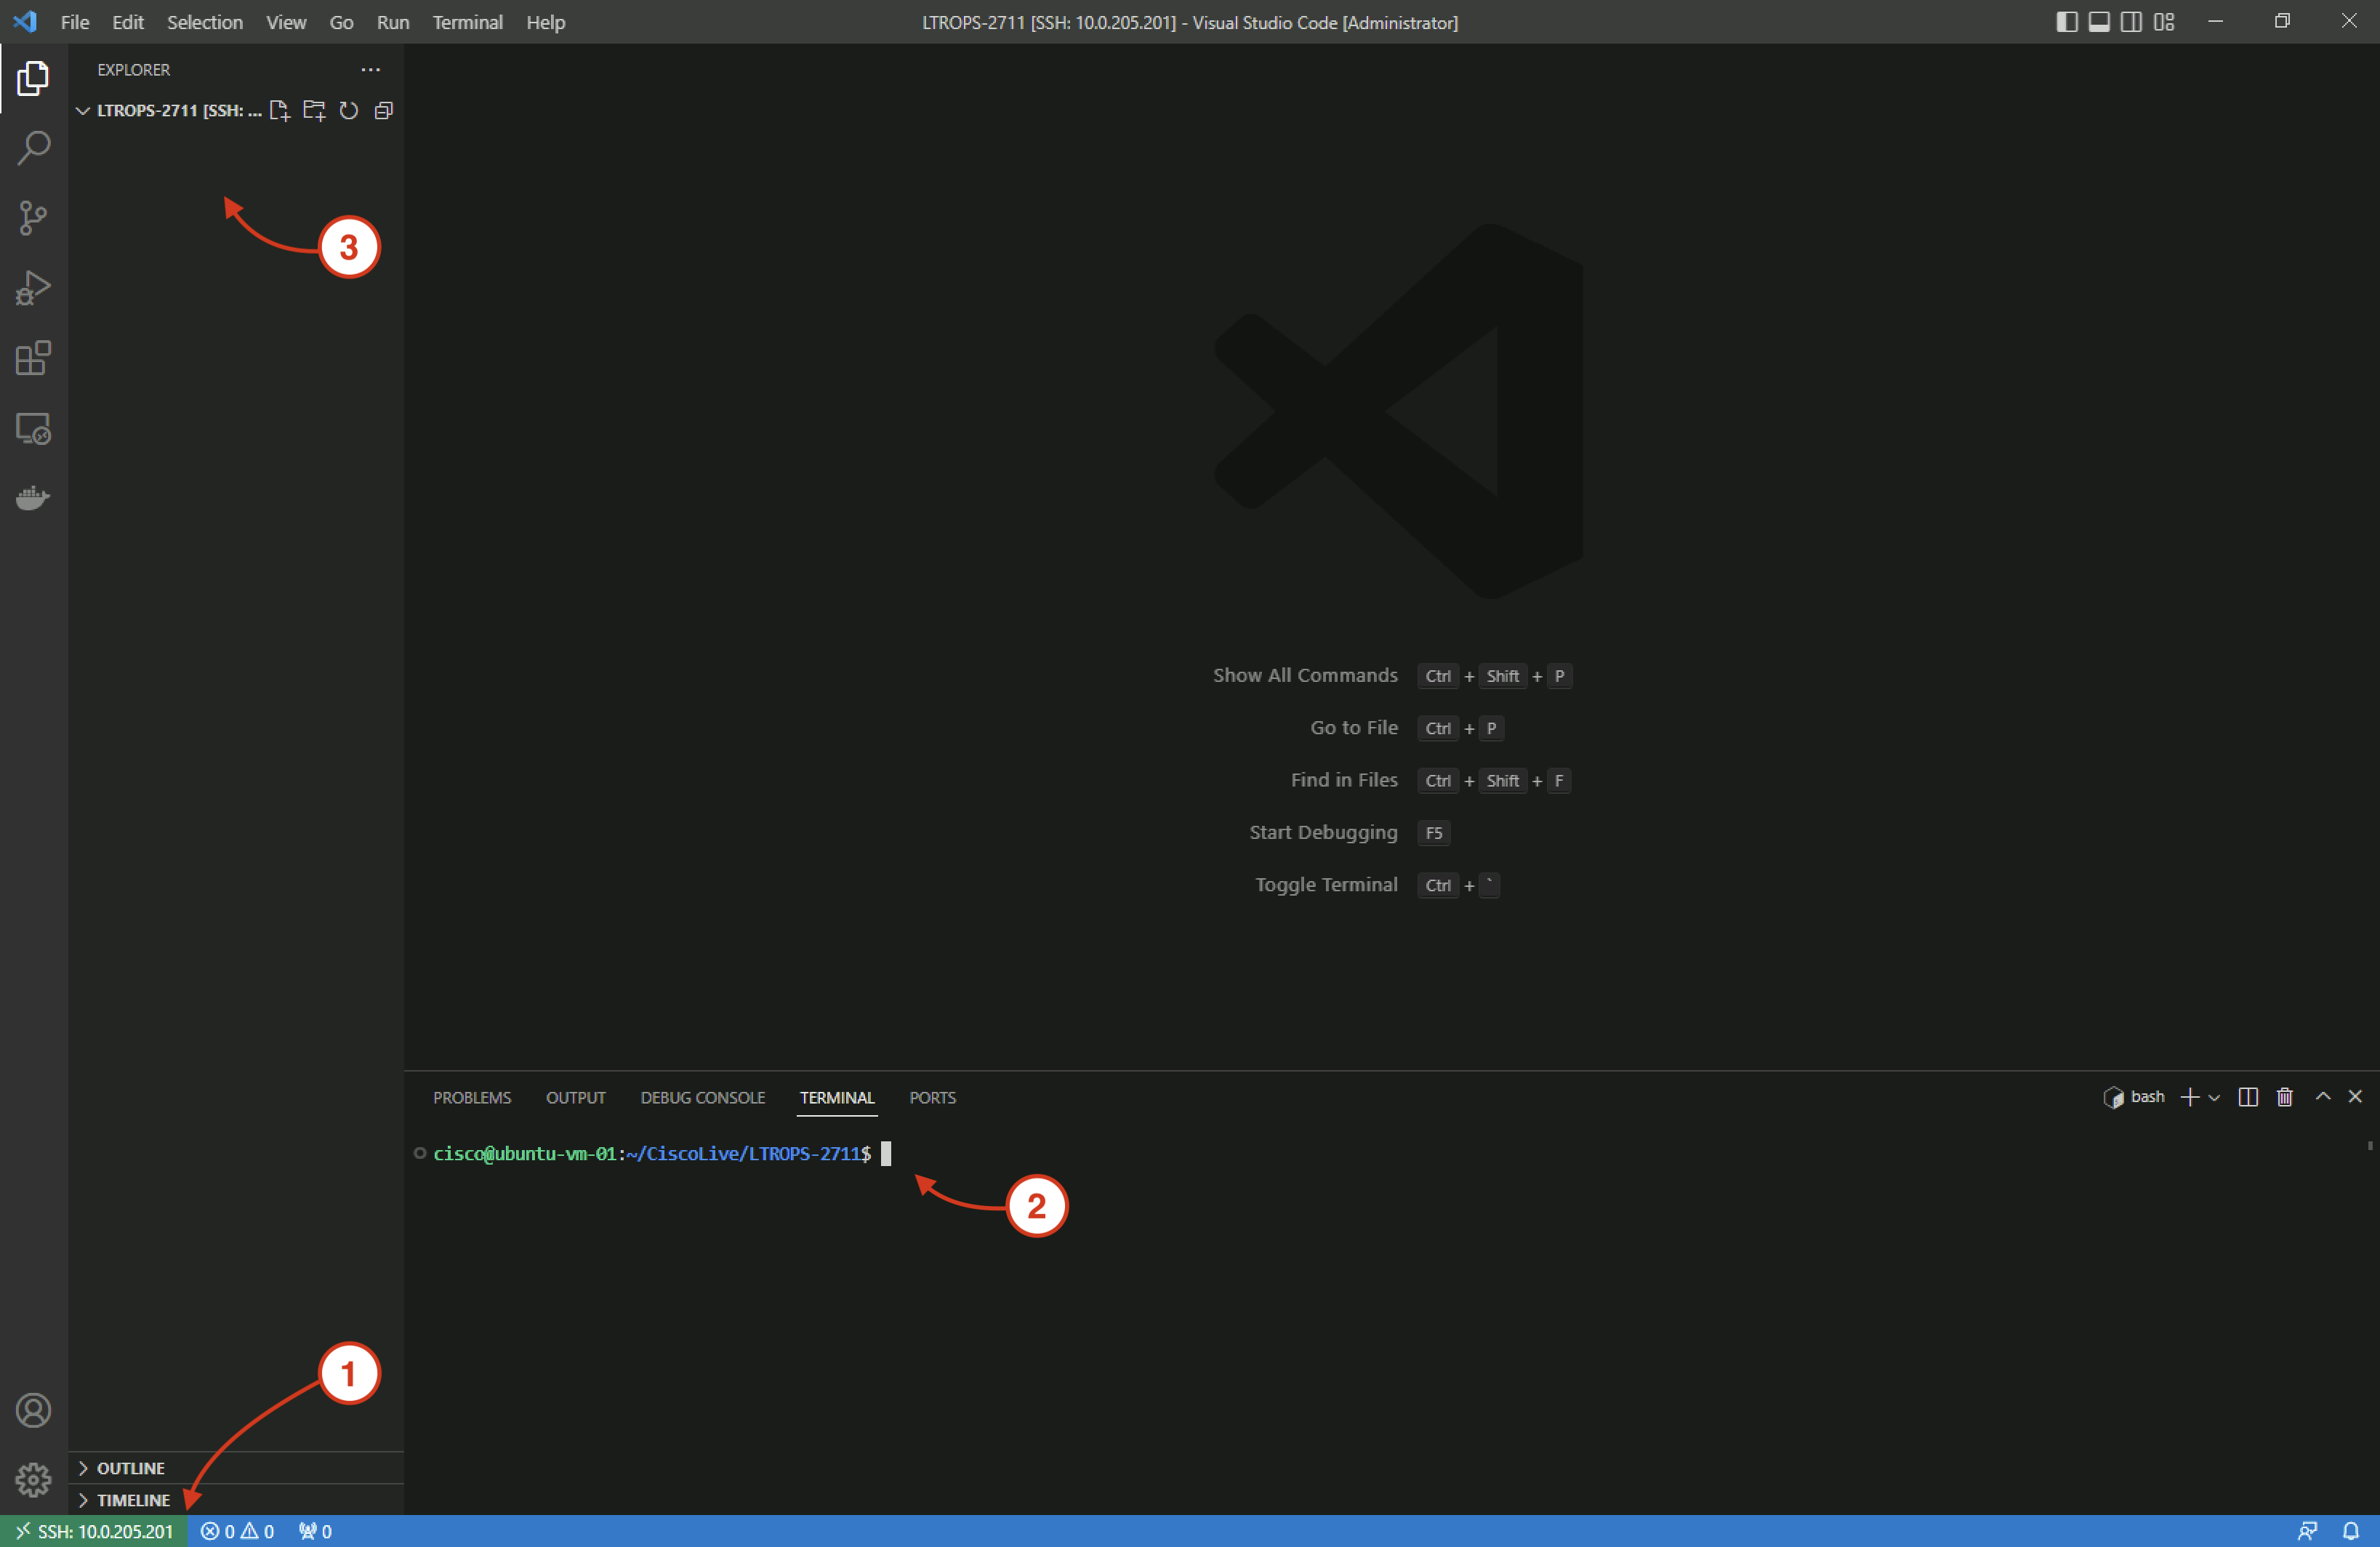The image size is (2380, 1547).
Task: Click the VS Code logo in title bar
Action: (x=26, y=22)
